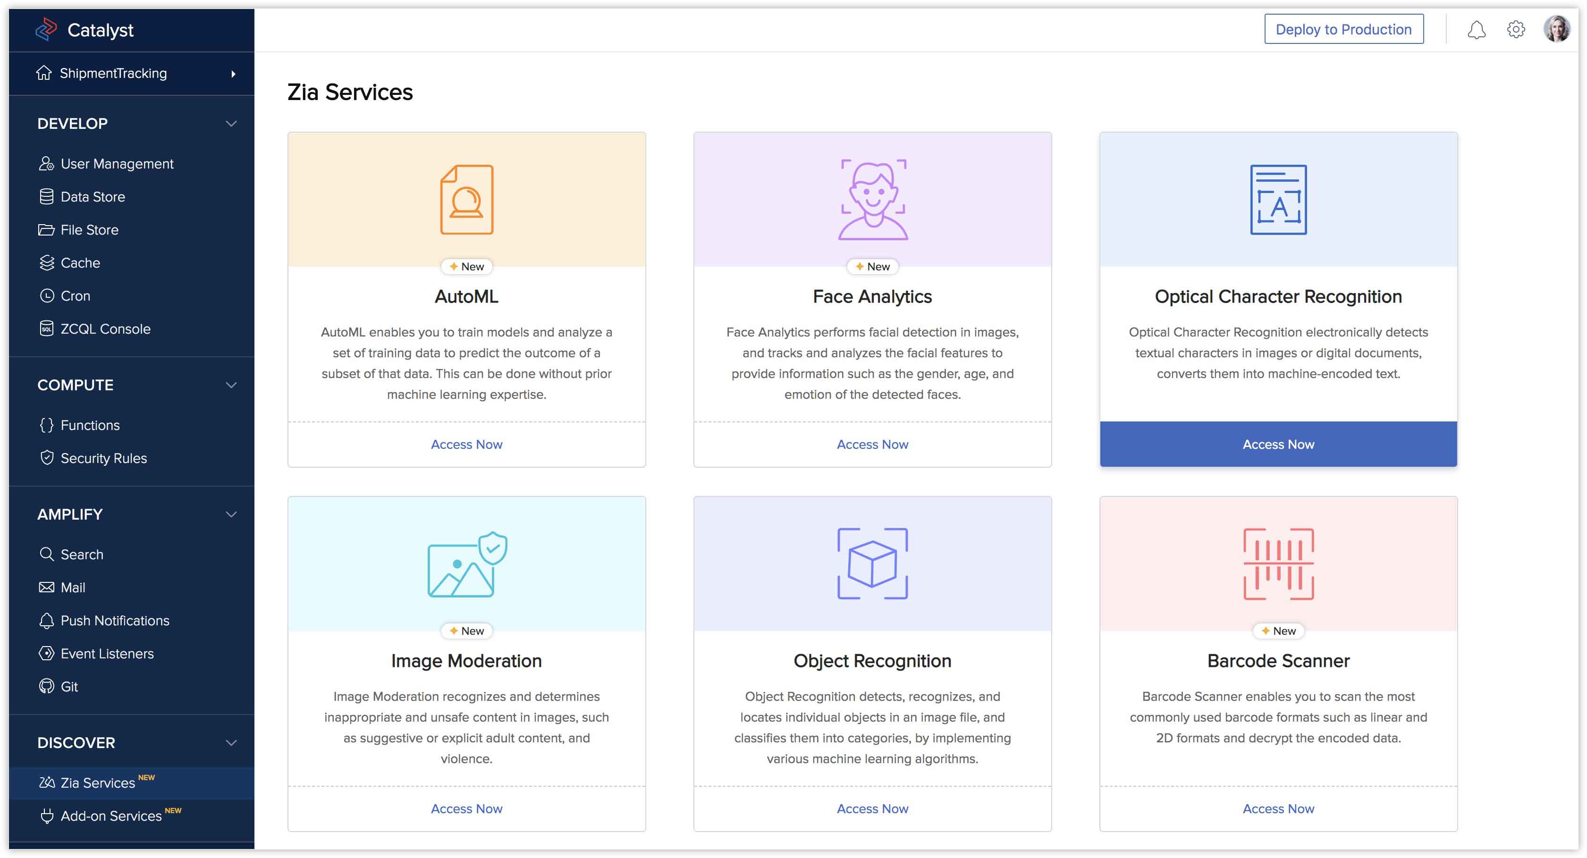Click the Cron clock icon

tap(47, 295)
